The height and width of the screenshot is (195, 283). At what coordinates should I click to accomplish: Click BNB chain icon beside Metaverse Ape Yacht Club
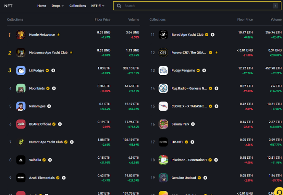71,52
